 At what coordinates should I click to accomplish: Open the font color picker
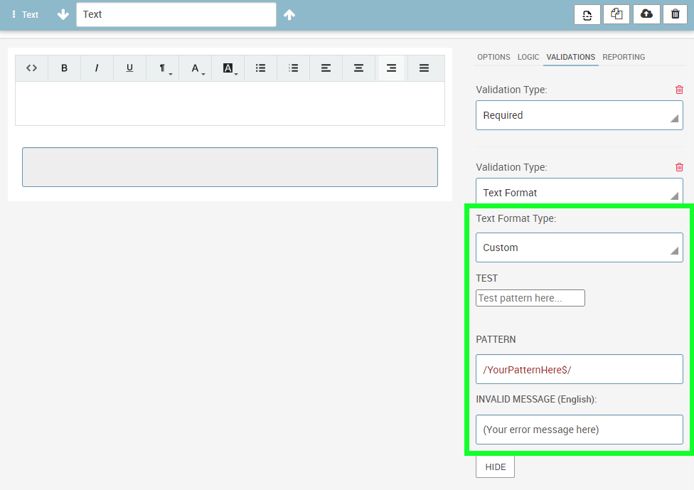point(195,68)
